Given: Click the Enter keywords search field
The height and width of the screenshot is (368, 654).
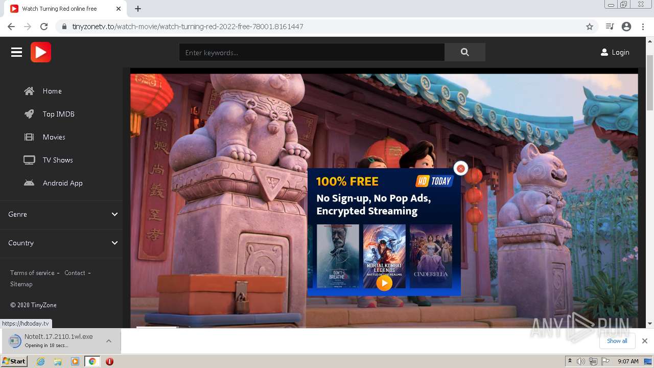Looking at the screenshot, I should tap(312, 52).
